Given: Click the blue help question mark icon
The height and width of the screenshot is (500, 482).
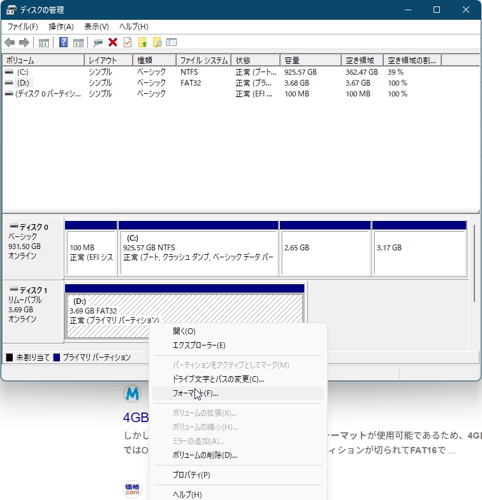Looking at the screenshot, I should (x=63, y=42).
